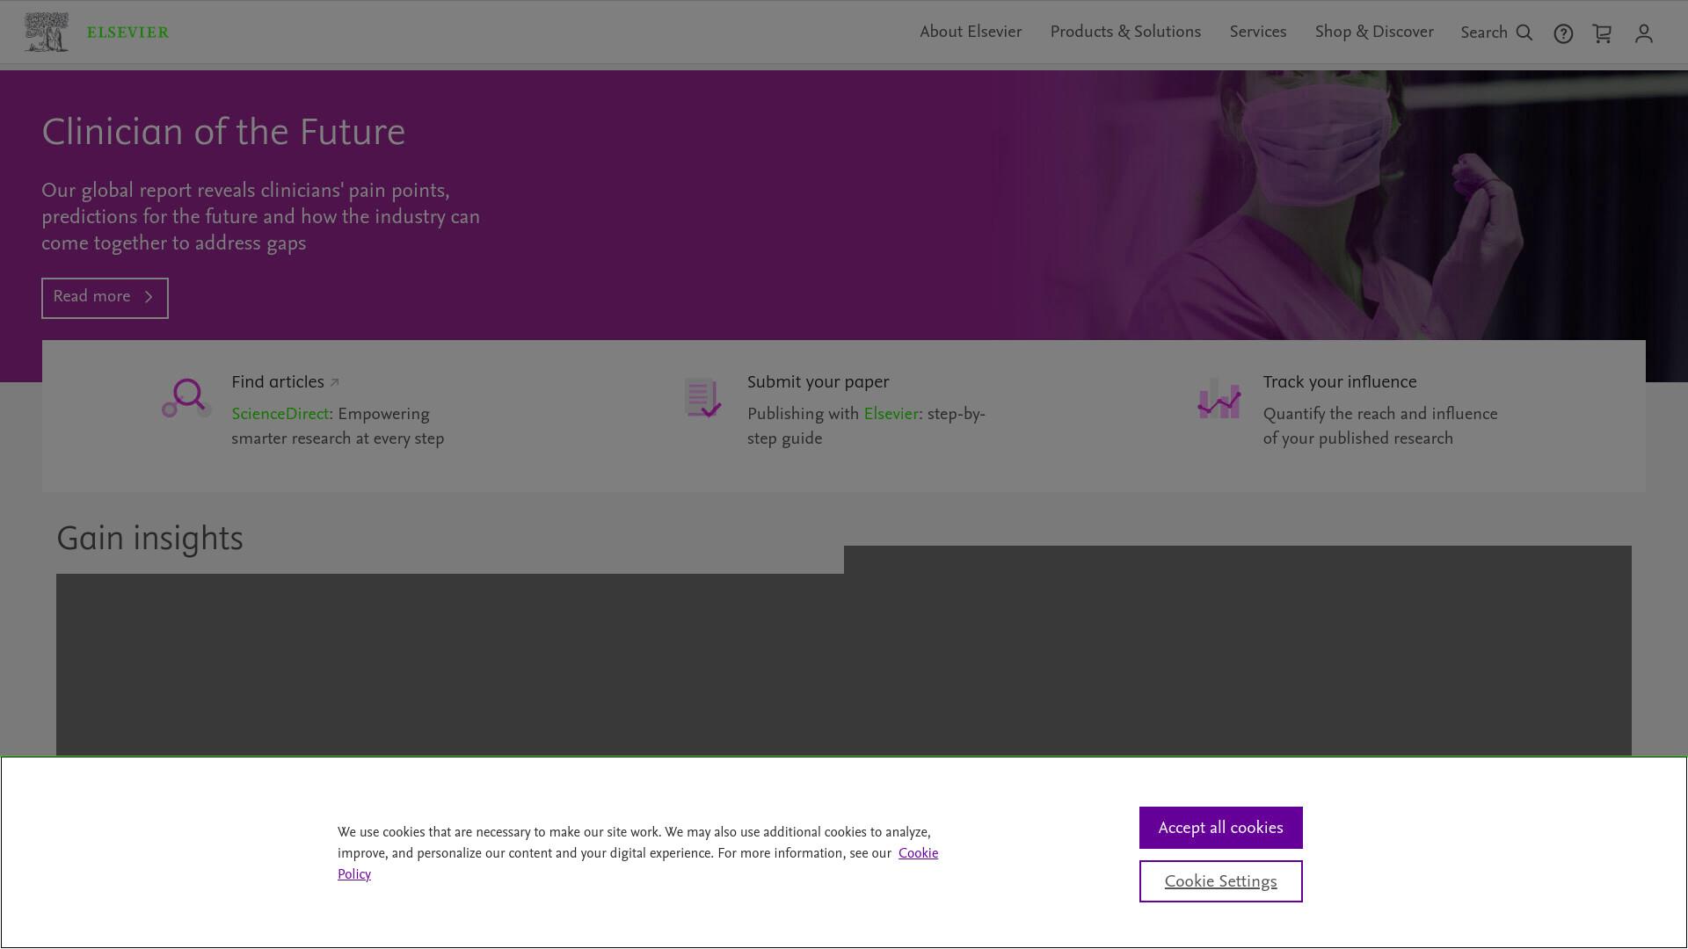This screenshot has height=949, width=1688.
Task: Click the Submit your paper document icon
Action: click(x=702, y=398)
